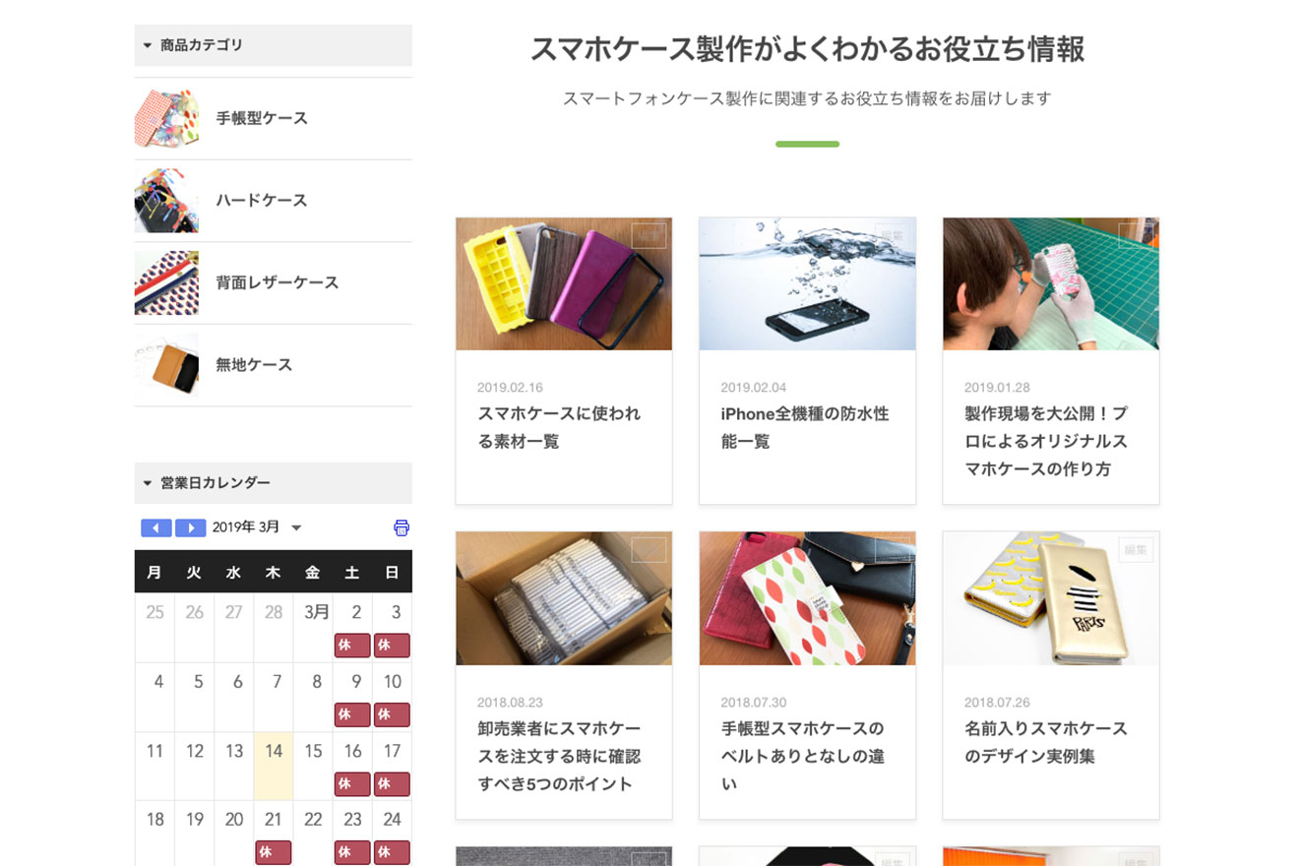Select March 14 on the calendar
Screen dimensions: 1299x866
(x=274, y=750)
